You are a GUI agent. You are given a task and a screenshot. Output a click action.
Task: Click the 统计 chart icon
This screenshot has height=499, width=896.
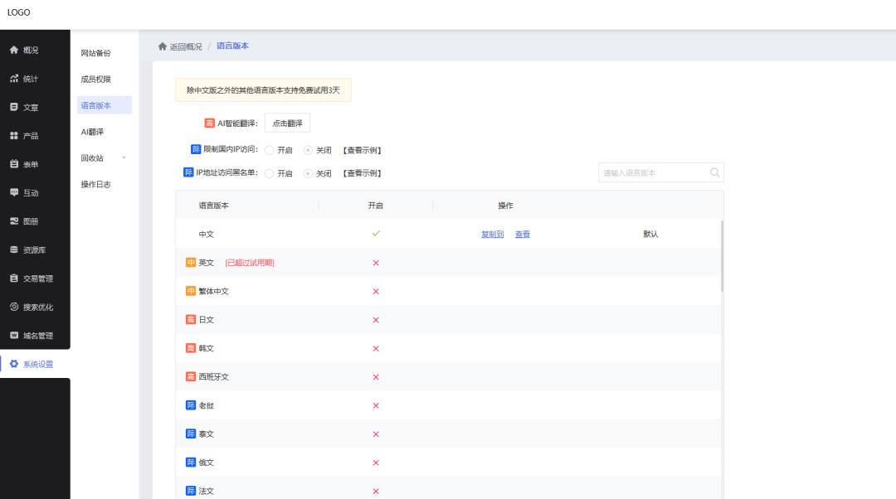coord(14,79)
